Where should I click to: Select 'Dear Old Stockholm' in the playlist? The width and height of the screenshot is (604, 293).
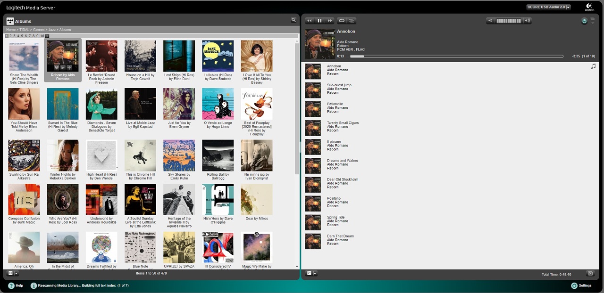tap(343, 179)
